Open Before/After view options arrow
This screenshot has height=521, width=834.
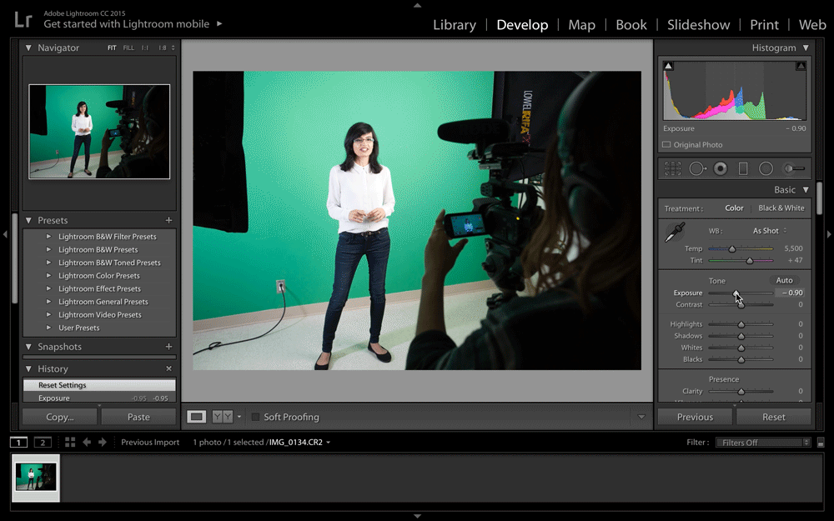tap(239, 417)
